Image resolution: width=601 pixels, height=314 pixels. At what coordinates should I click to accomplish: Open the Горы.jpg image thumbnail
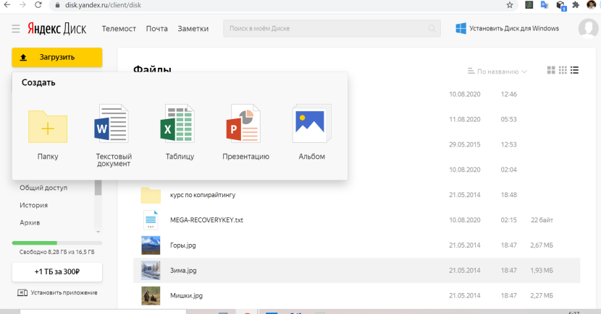pyautogui.click(x=151, y=245)
